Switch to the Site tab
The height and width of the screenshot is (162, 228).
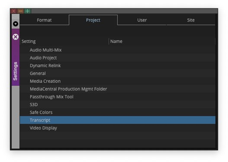click(191, 20)
